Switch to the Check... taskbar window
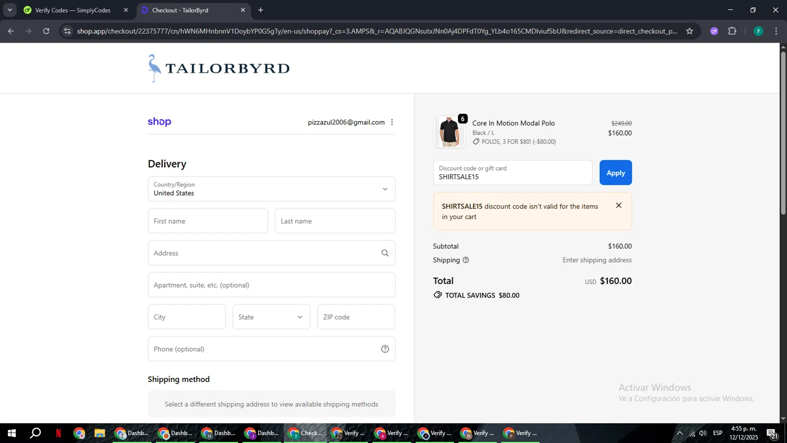The width and height of the screenshot is (787, 443). (305, 433)
